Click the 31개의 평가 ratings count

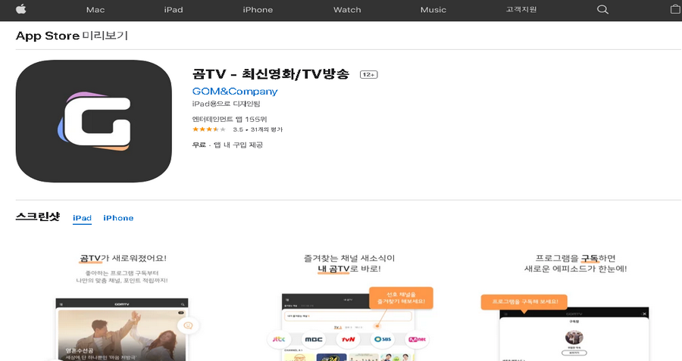point(267,129)
